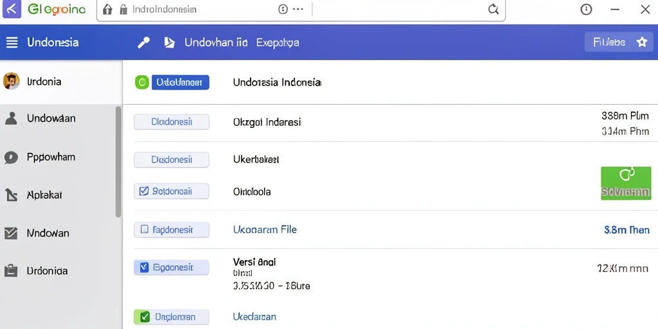Click the Ukoaaran File link

[265, 229]
